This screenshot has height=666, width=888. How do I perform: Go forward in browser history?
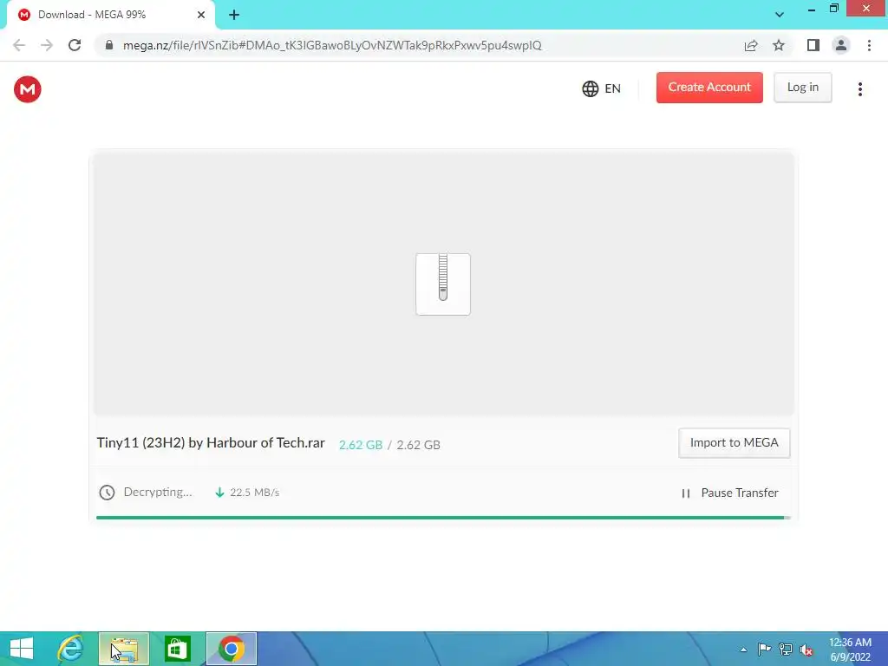(47, 45)
